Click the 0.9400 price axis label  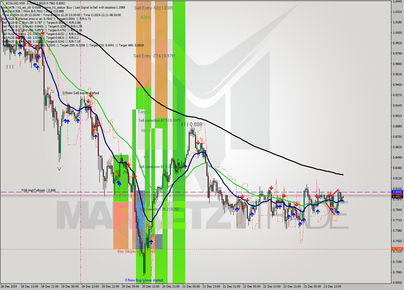pos(397,85)
